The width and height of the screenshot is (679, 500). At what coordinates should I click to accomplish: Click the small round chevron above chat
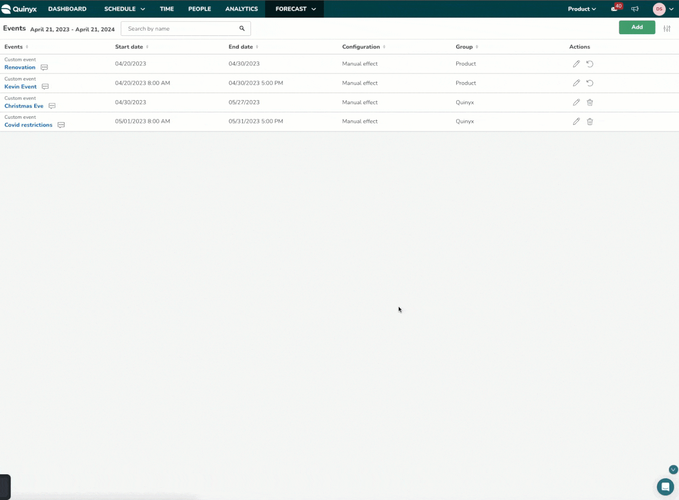tap(673, 469)
